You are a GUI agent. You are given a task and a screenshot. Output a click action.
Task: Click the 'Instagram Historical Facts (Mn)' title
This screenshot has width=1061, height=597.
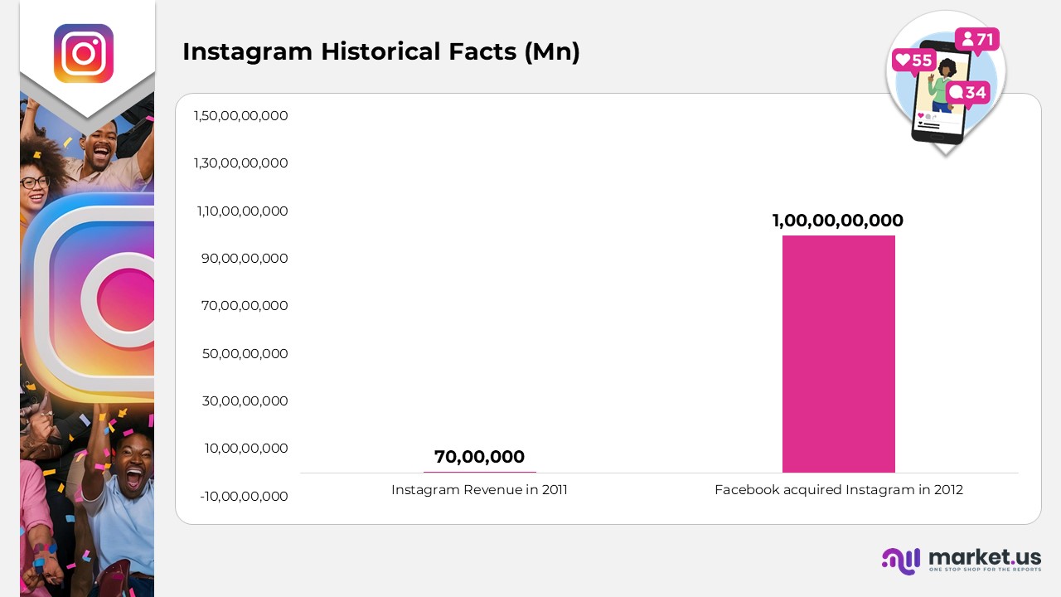380,51
